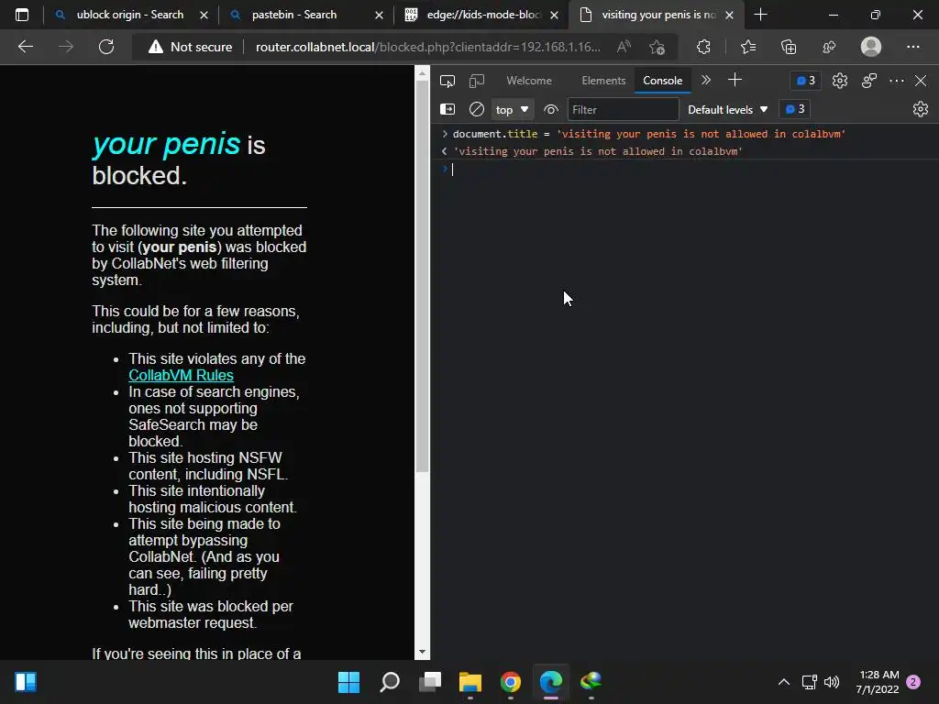Open the Collections icon

point(789,47)
